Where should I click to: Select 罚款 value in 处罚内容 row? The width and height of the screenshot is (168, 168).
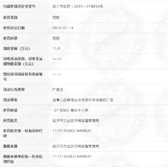pyautogui.click(x=56, y=38)
